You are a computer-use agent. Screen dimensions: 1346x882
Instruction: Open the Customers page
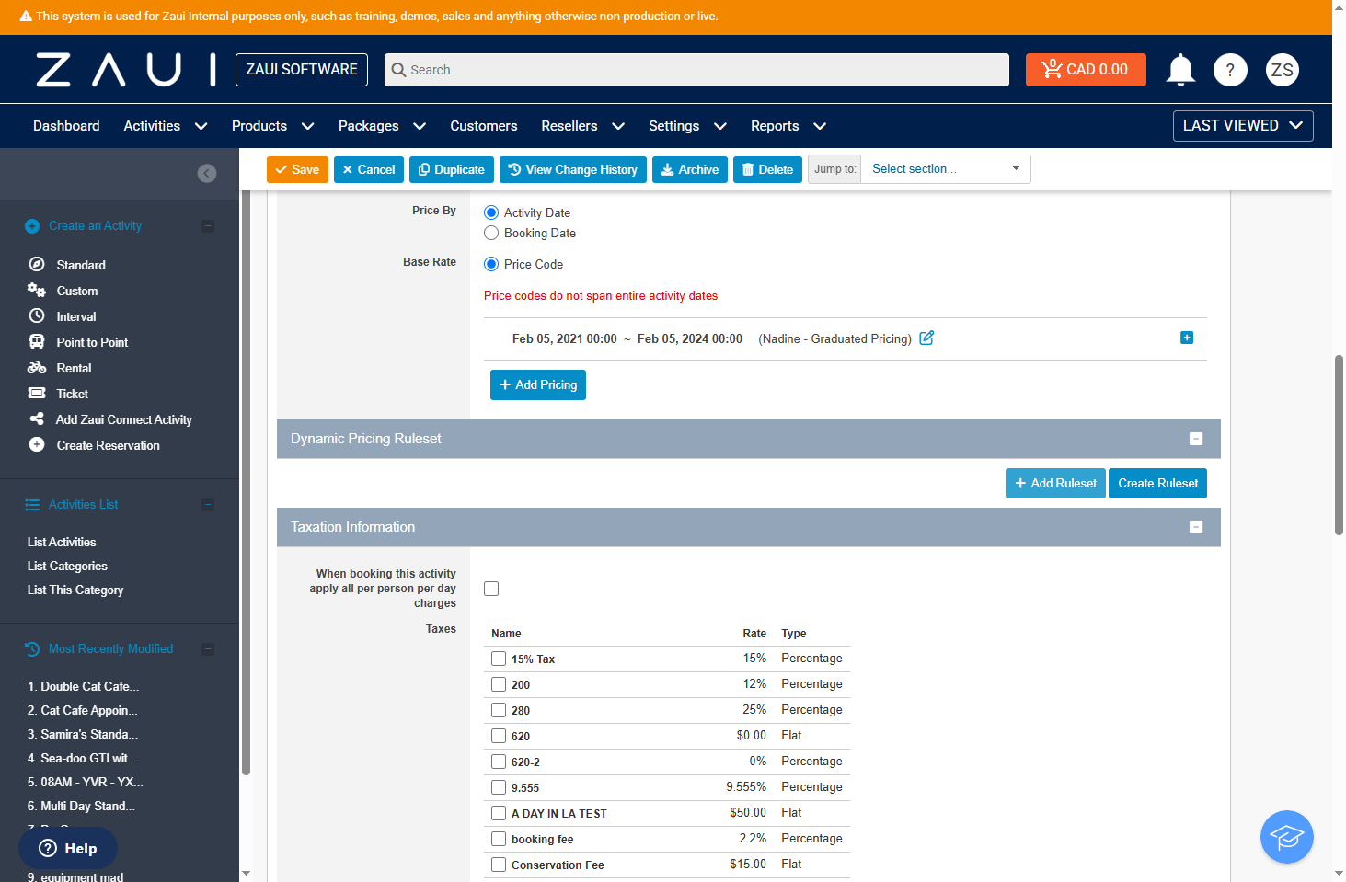point(484,126)
